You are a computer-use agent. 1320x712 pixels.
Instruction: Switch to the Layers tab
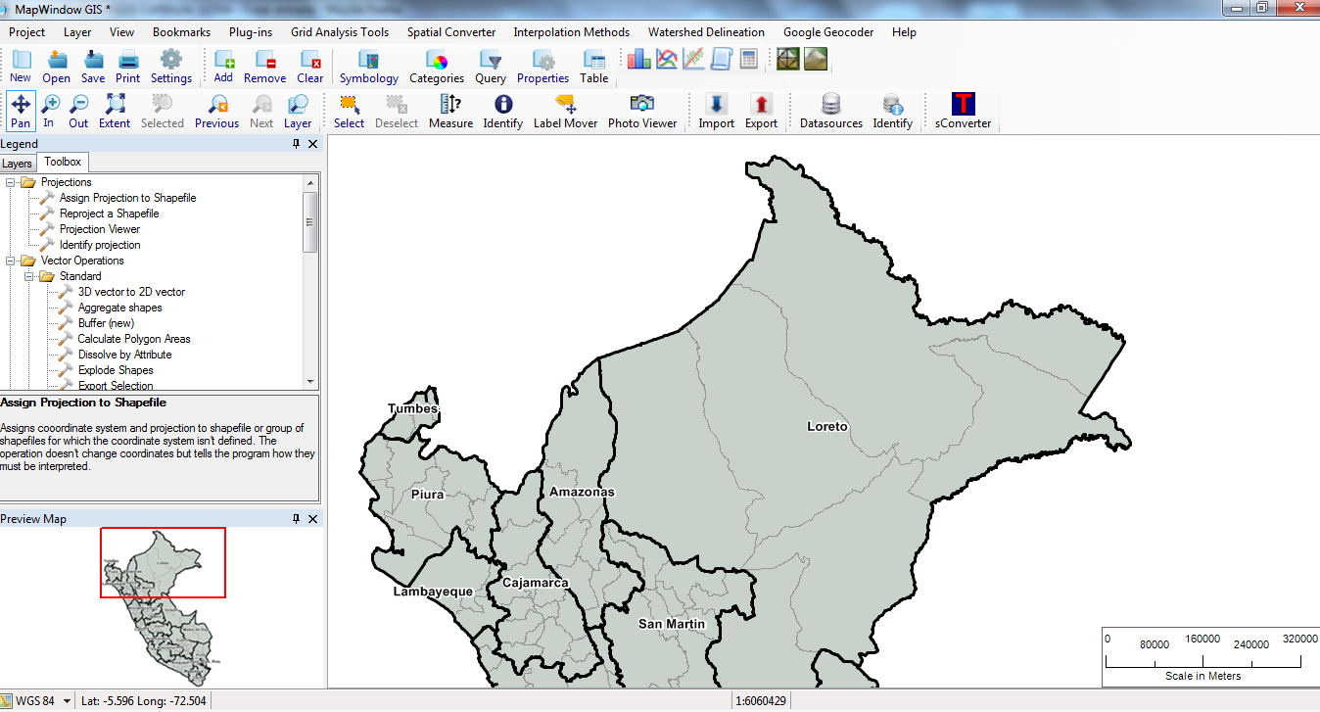[x=17, y=163]
